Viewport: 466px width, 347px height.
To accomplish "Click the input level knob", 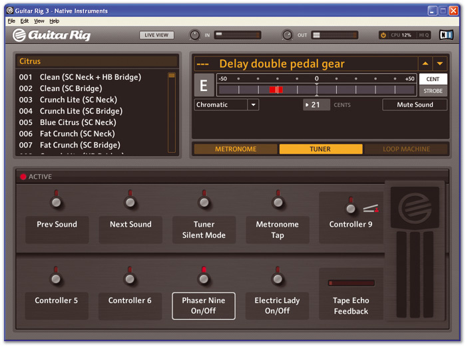I will point(194,35).
